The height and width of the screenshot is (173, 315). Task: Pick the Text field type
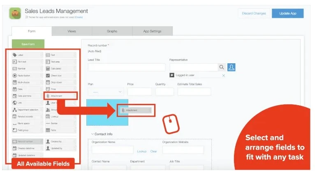tap(61, 55)
